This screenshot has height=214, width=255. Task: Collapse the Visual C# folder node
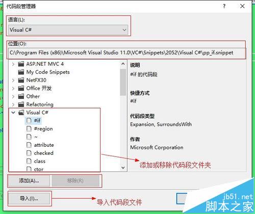pos(13,113)
